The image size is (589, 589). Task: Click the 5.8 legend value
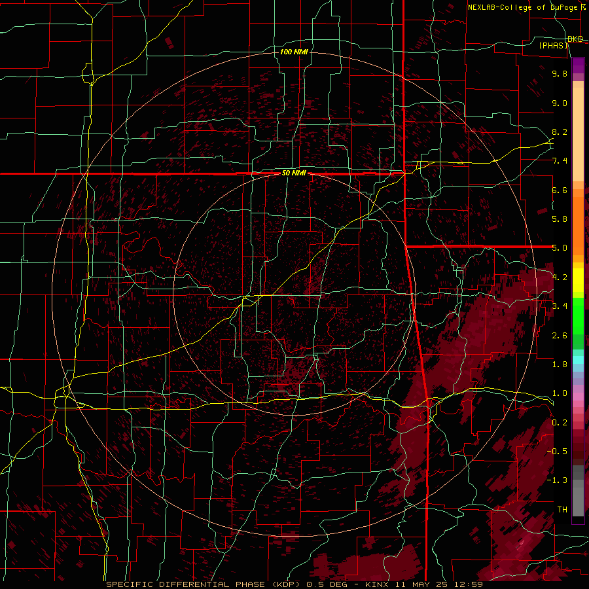[x=560, y=219]
